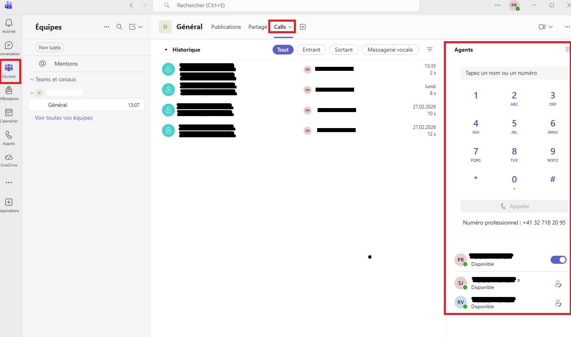Add a new tab with plus icon
This screenshot has width=571, height=337.
click(x=303, y=27)
